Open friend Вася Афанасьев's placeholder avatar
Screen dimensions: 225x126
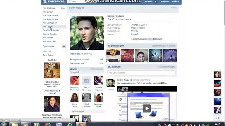tap(86, 81)
